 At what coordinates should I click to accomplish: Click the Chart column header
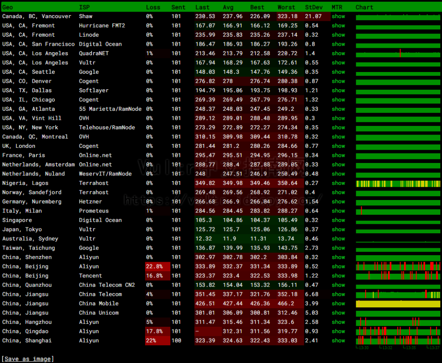pyautogui.click(x=364, y=7)
